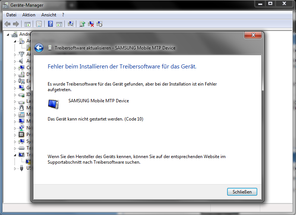The image size is (296, 215).
Task: Select the processor chip category icon
Action: (x=21, y=135)
